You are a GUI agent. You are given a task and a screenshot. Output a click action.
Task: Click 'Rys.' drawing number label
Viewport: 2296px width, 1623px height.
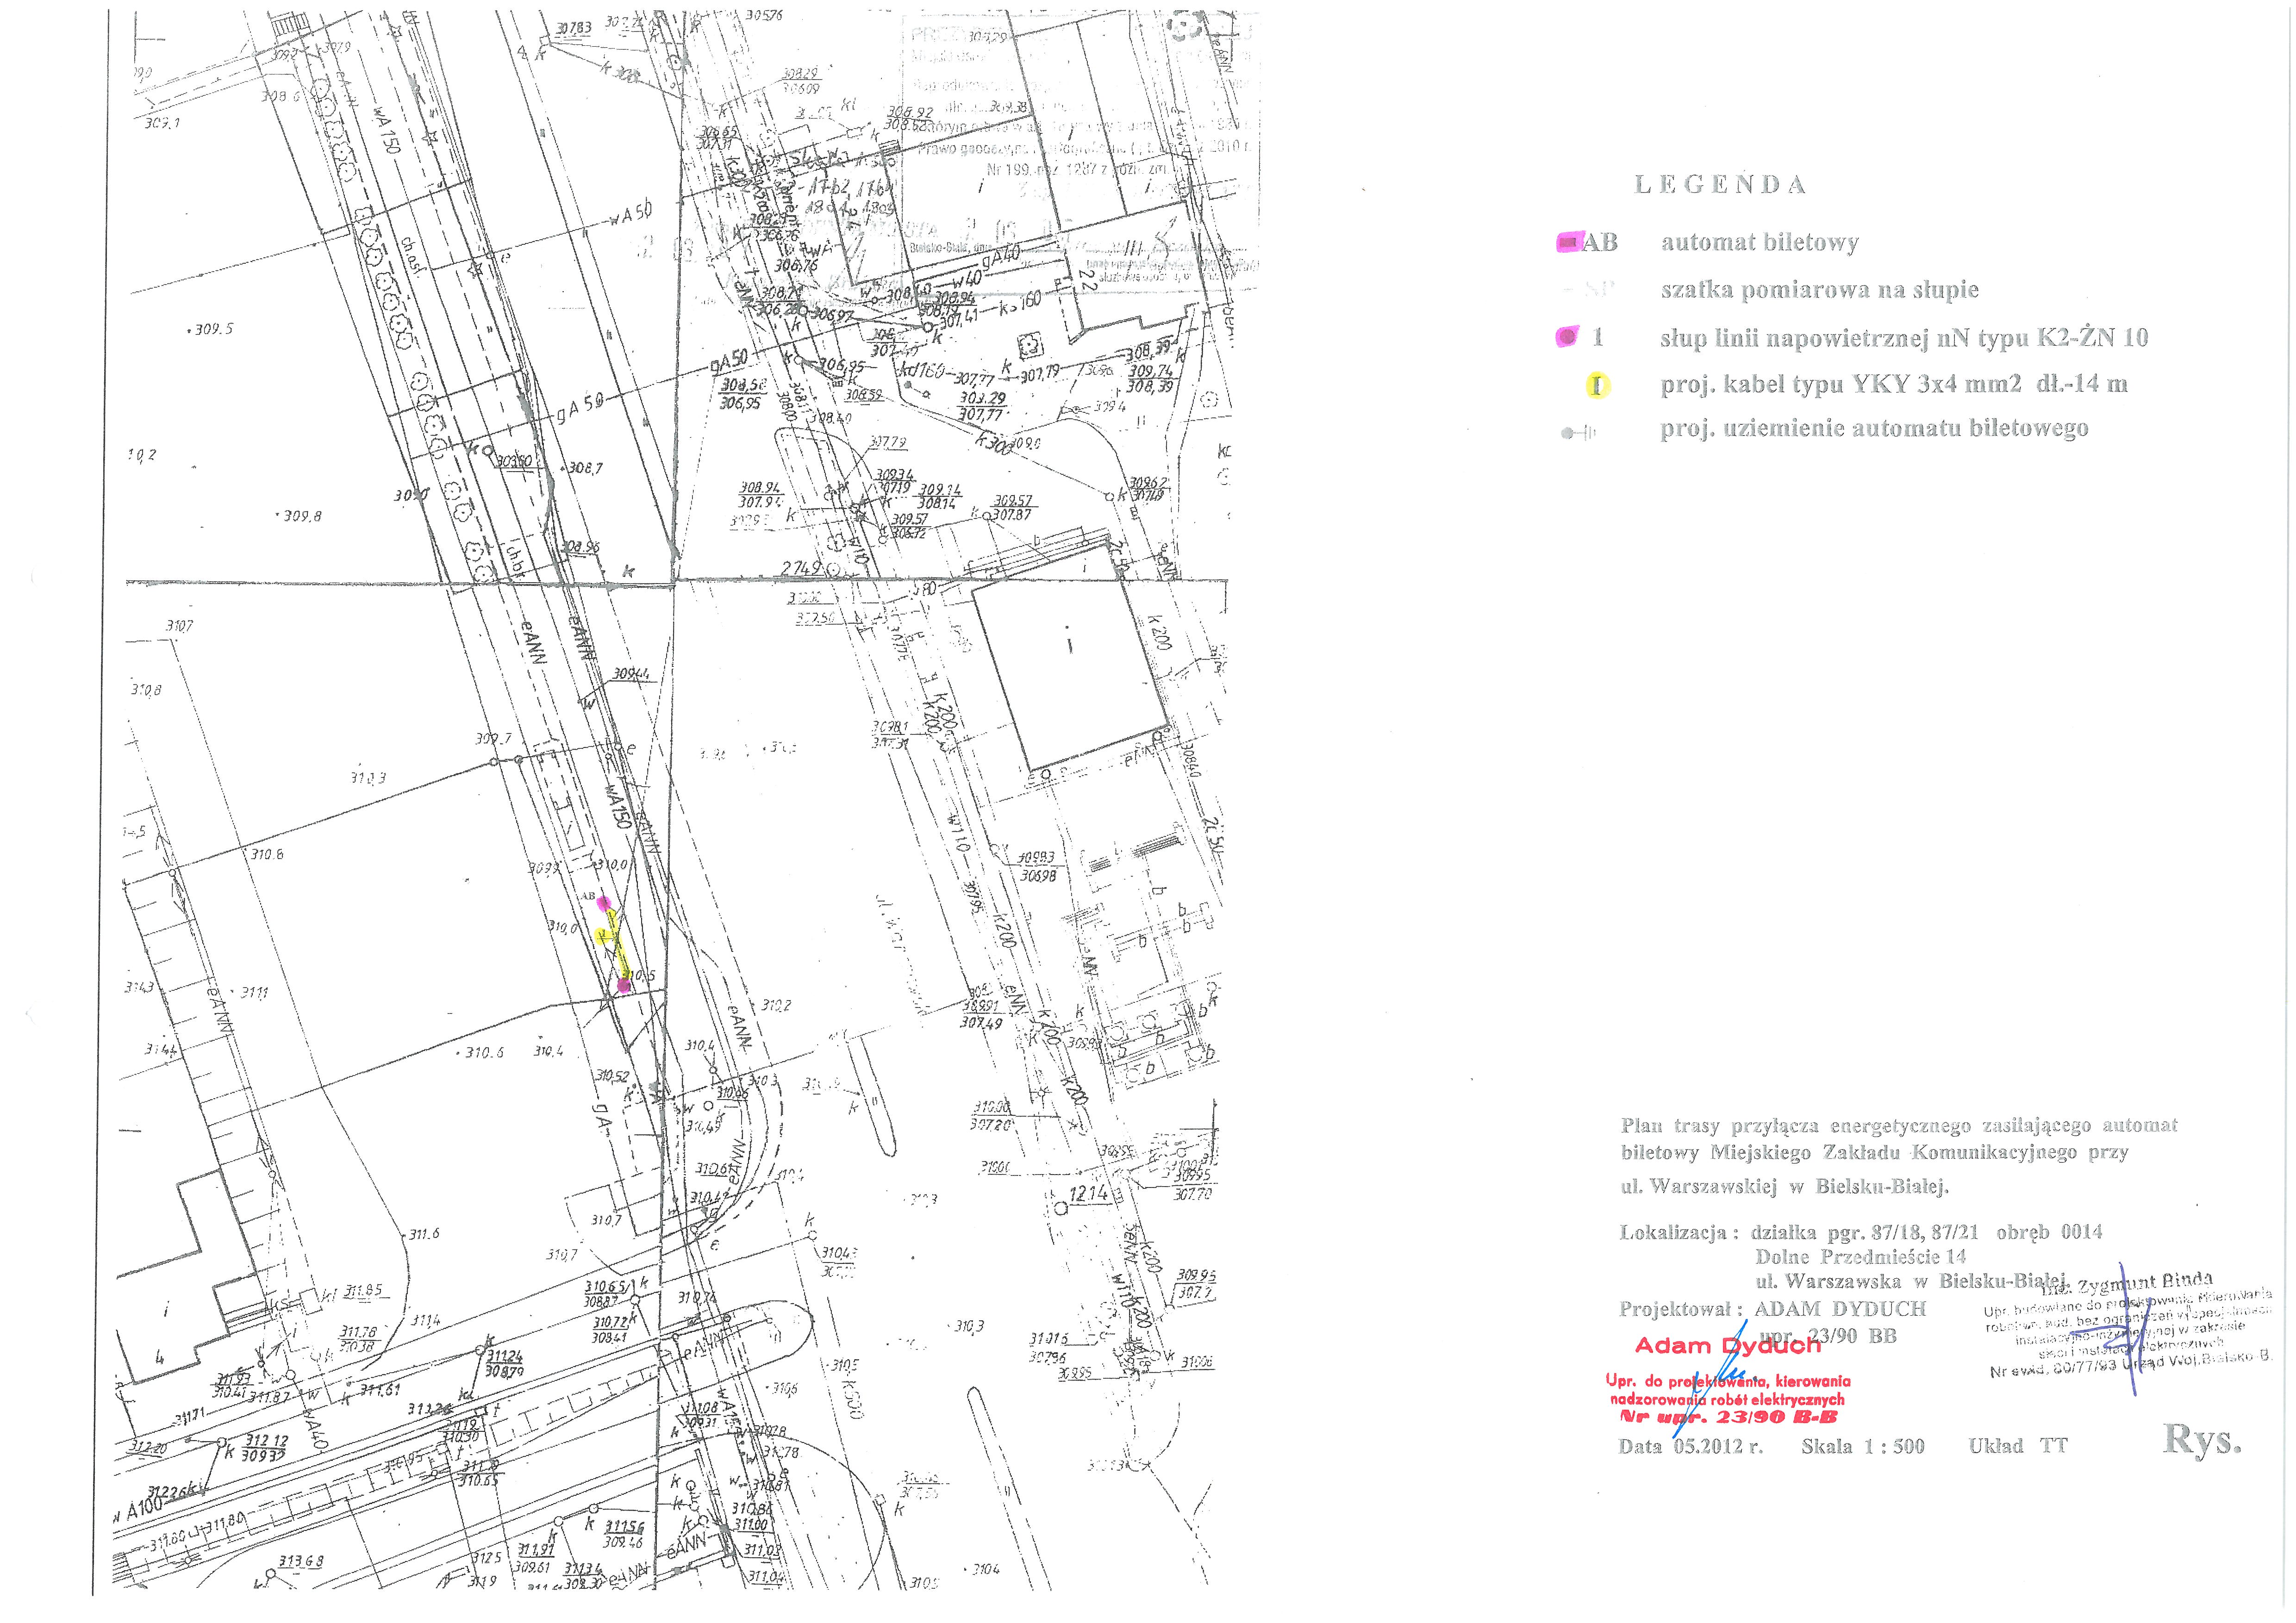[2202, 1440]
